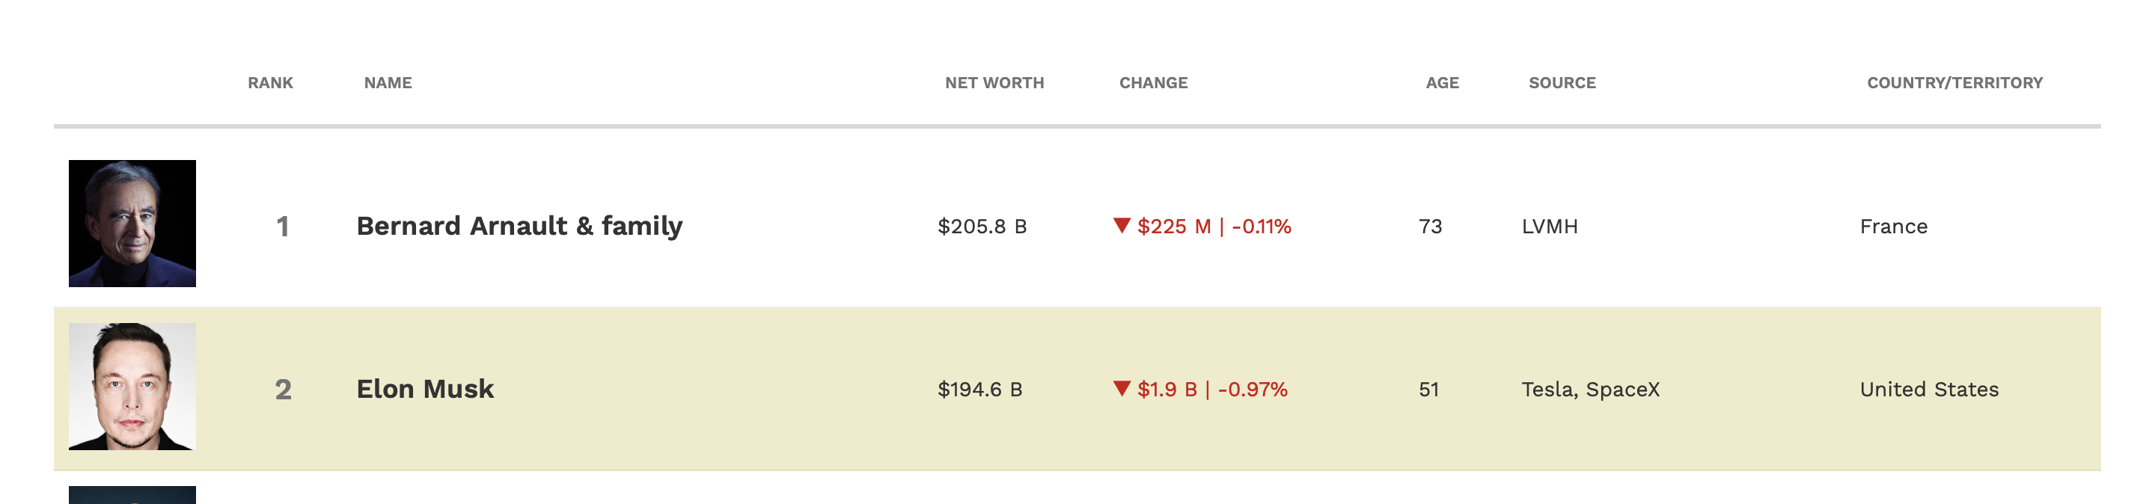Sort by the AGE column header
The height and width of the screenshot is (504, 2140).
(x=1442, y=83)
